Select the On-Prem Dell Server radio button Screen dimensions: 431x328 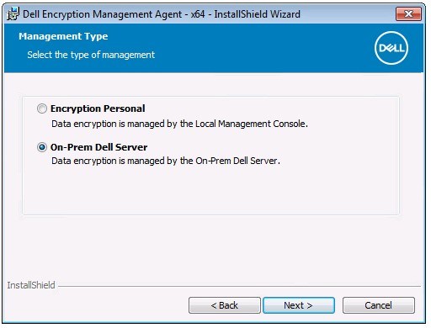42,147
